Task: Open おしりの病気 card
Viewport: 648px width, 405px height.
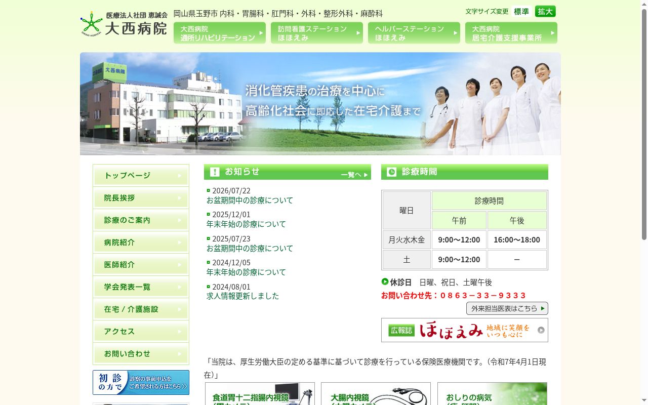Action: point(492,394)
